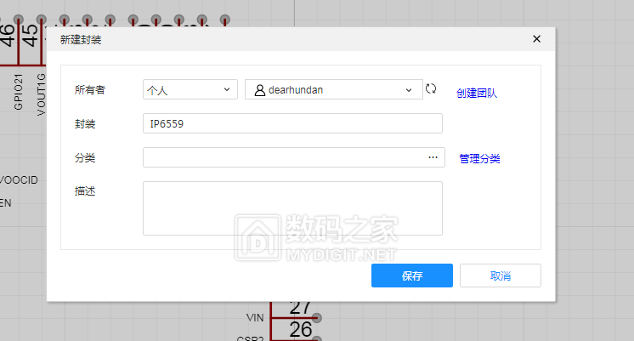Click the GPIO21 pin label
Screen dimensions: 634x341
coord(18,92)
